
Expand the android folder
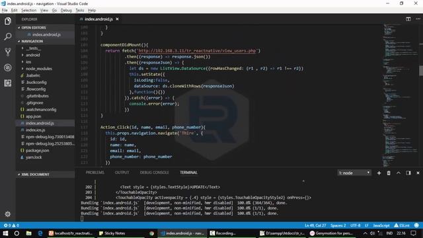pos(32,55)
